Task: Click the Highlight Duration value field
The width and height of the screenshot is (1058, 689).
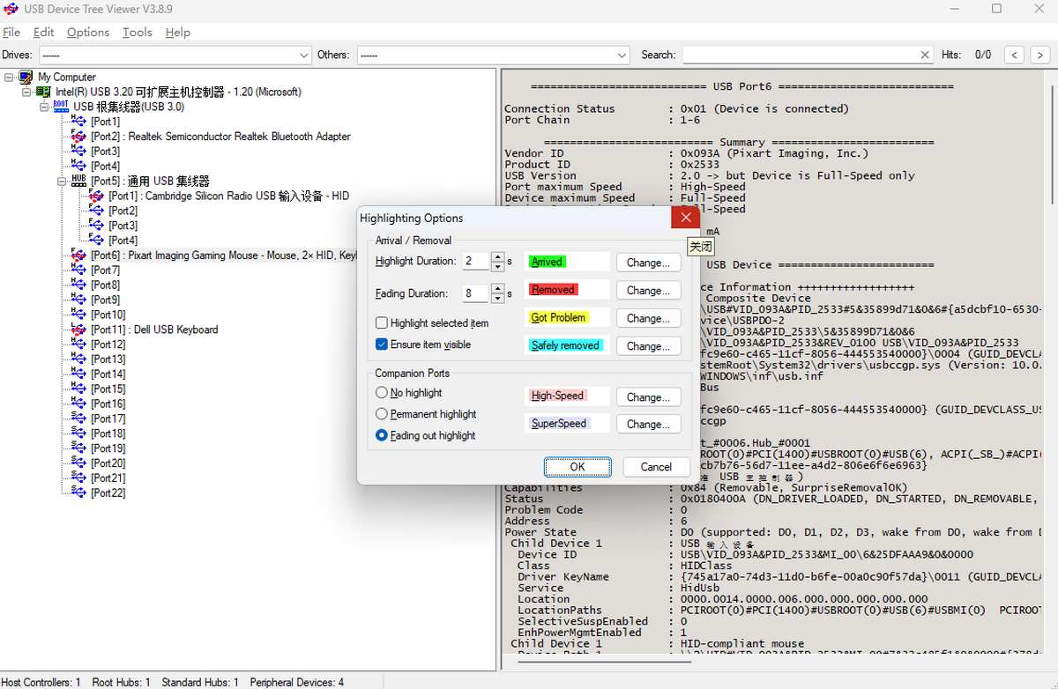Action: tap(476, 262)
